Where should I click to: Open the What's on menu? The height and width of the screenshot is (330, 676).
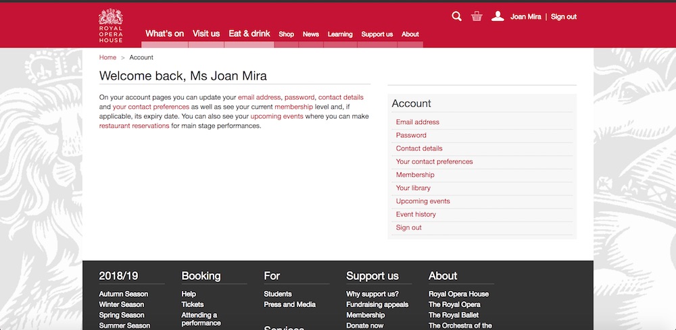165,34
